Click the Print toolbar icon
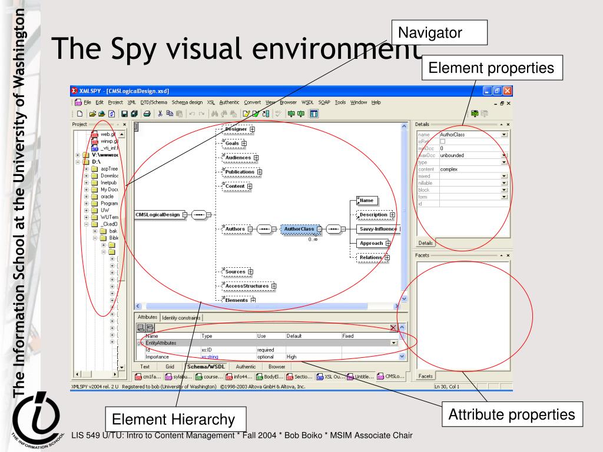The height and width of the screenshot is (452, 603). coord(147,114)
